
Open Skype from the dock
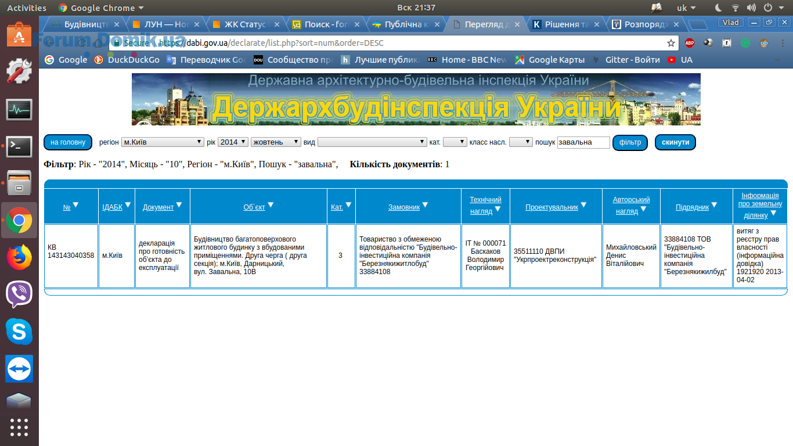pyautogui.click(x=19, y=332)
